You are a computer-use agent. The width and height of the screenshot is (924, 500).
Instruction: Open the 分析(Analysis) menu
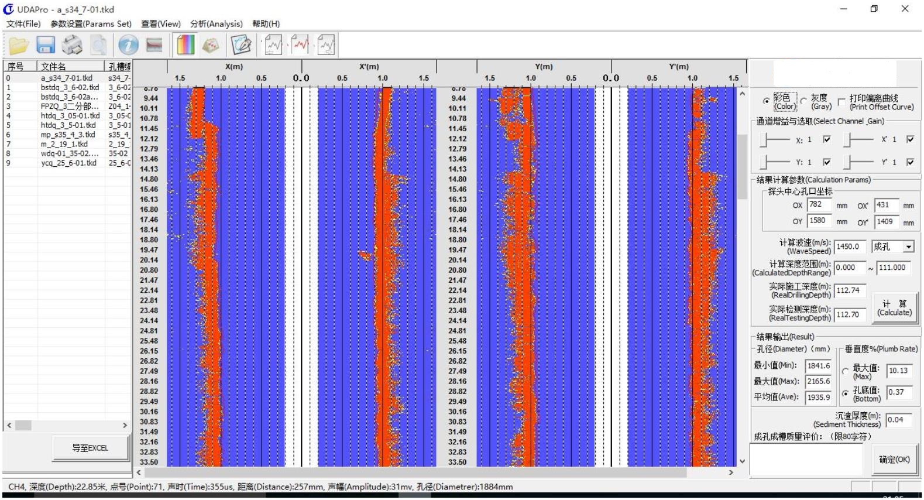point(216,24)
